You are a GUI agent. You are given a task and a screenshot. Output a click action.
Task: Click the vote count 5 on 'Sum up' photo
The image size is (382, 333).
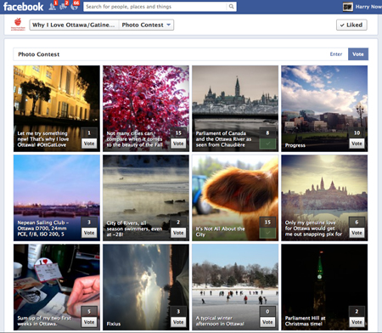pos(89,312)
